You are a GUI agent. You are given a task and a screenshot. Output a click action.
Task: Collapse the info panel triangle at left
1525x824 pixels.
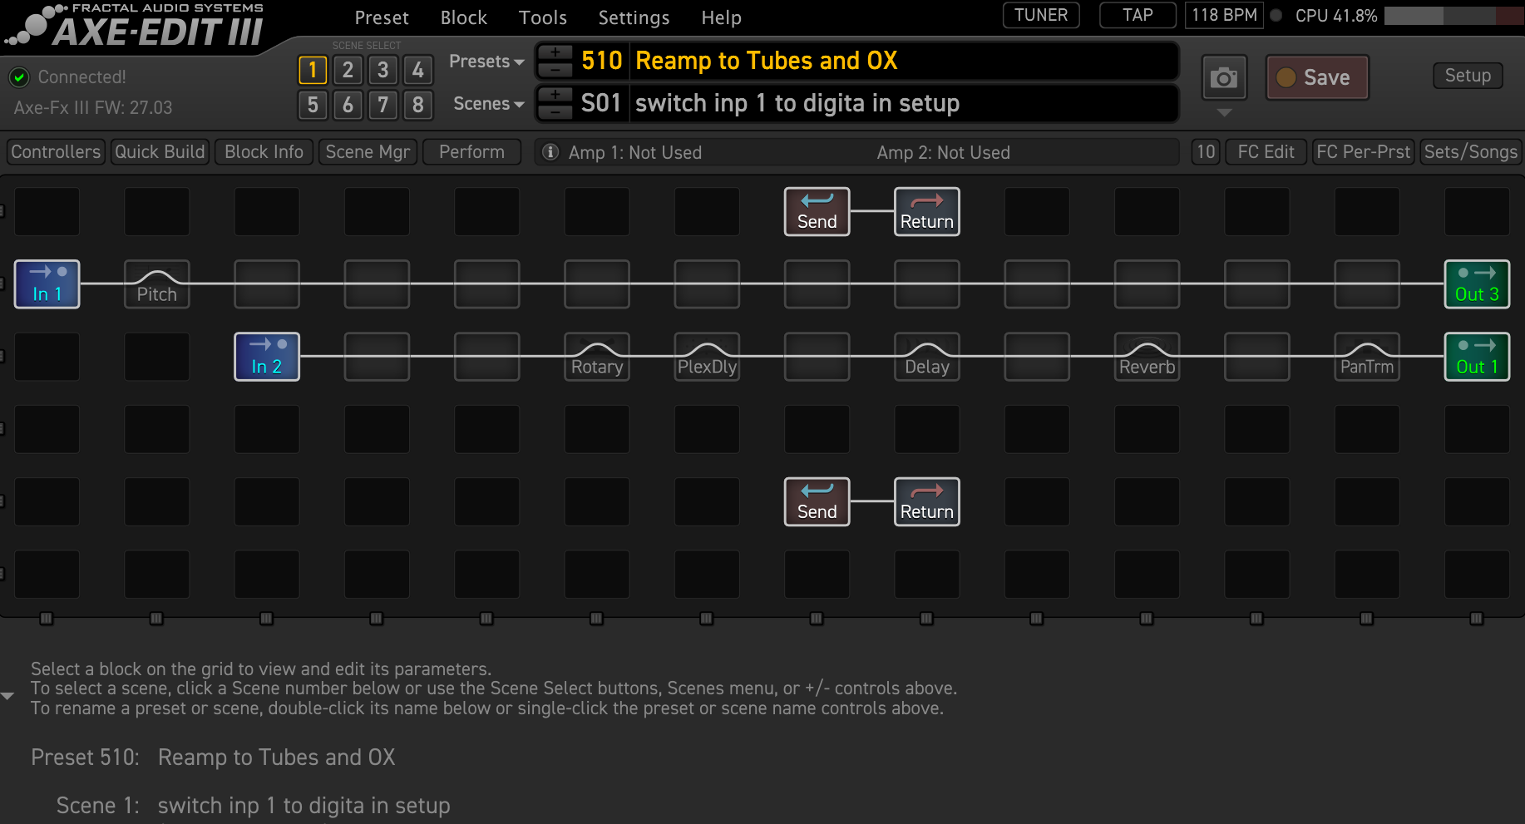[x=7, y=696]
